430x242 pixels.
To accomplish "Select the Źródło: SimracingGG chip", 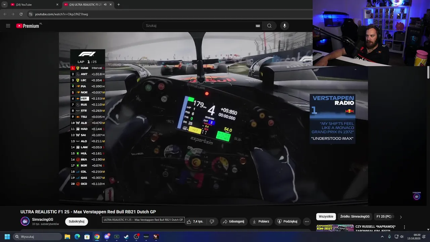I will 355,217.
